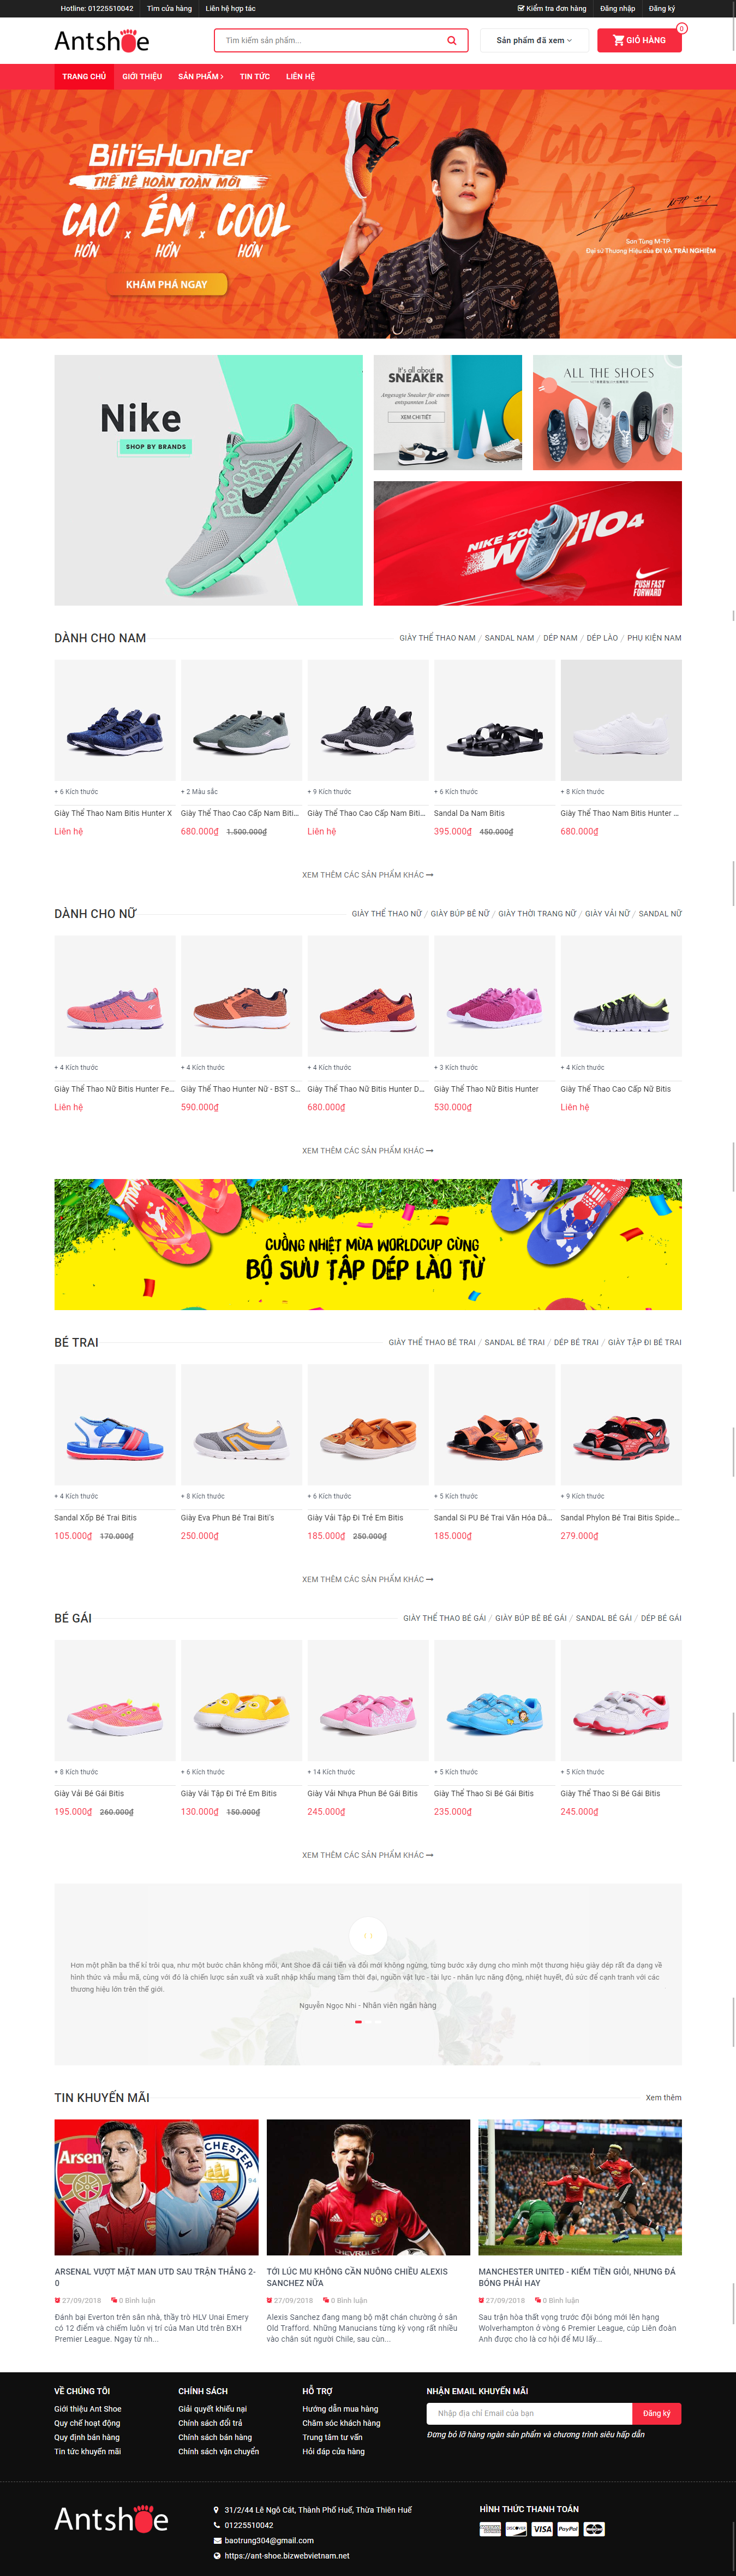Open the Giỏ hàng shopping cart

[639, 40]
